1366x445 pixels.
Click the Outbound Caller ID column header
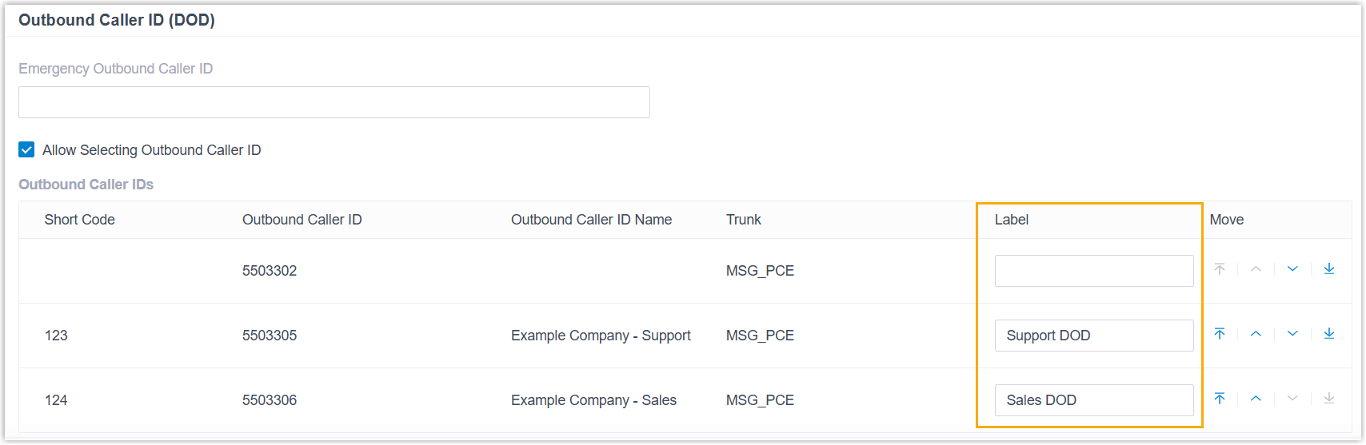click(x=302, y=220)
